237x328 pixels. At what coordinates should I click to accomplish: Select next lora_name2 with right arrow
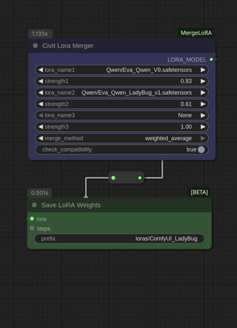(x=203, y=93)
